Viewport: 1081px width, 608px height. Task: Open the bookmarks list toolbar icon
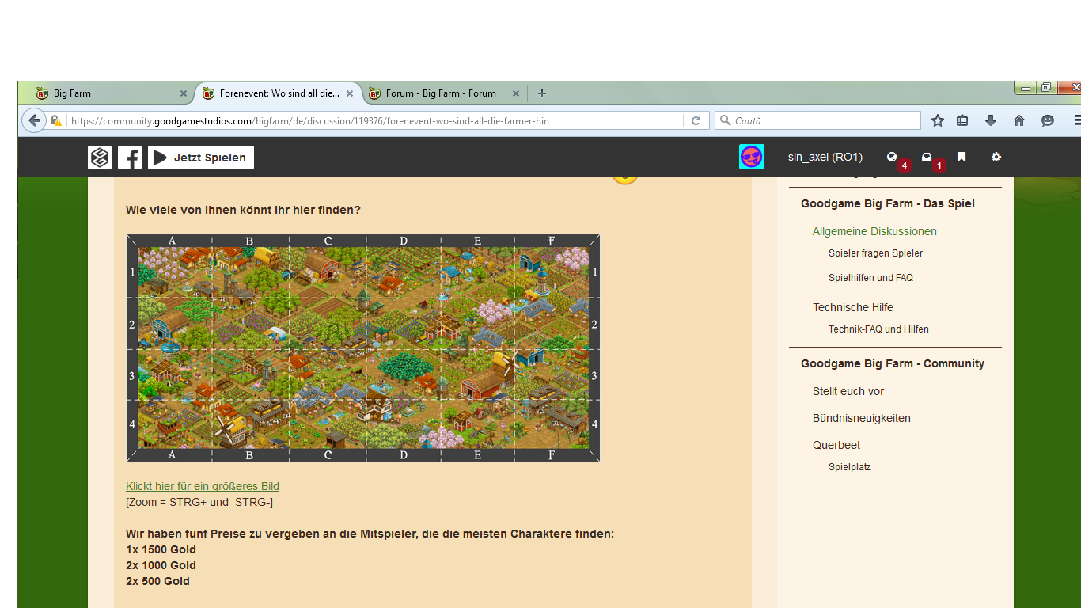pyautogui.click(x=962, y=120)
